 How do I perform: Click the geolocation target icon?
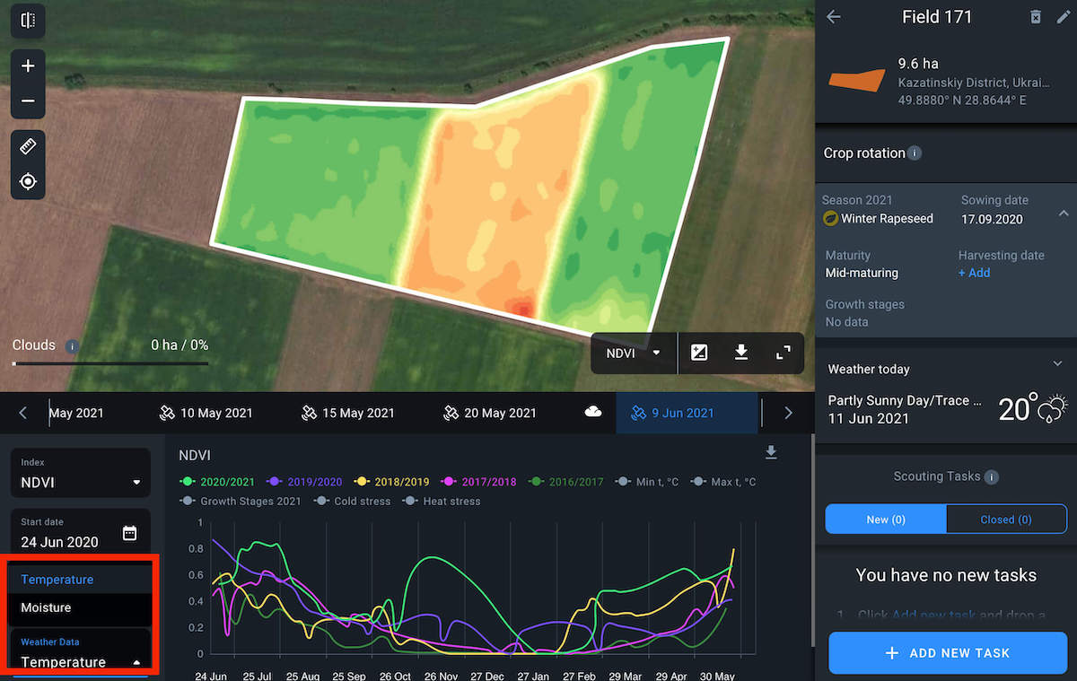tap(27, 180)
